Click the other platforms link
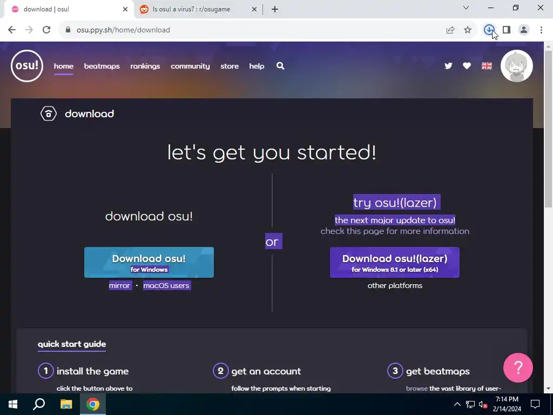 [x=395, y=285]
